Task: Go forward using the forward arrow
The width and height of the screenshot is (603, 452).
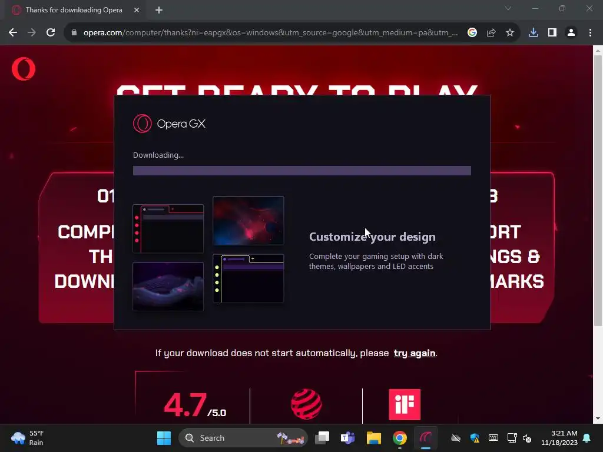Action: (32, 33)
